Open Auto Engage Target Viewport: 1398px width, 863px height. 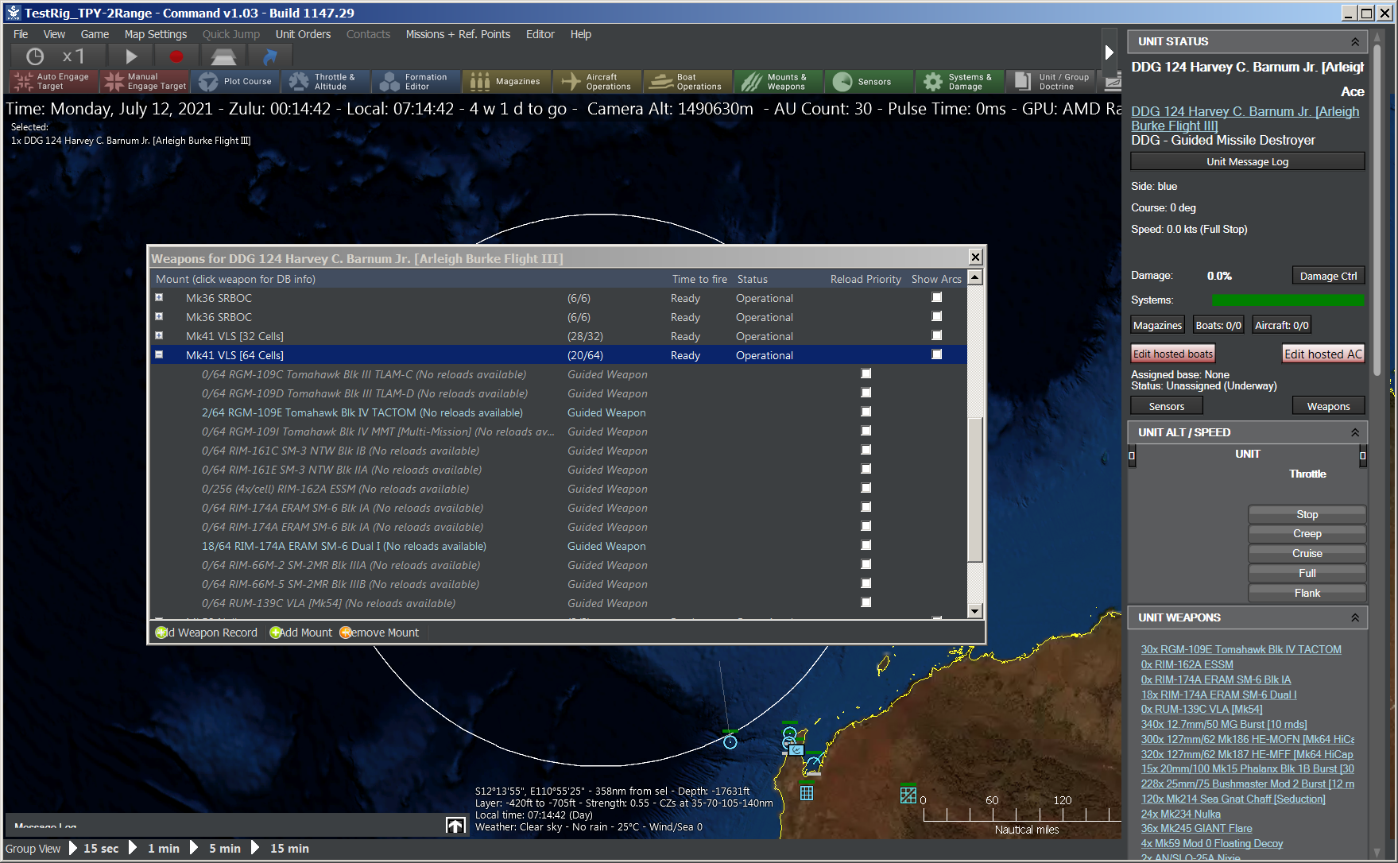(53, 82)
